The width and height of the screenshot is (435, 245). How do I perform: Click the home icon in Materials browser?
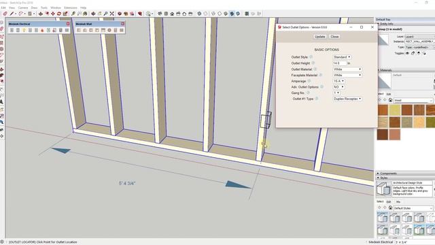390,100
